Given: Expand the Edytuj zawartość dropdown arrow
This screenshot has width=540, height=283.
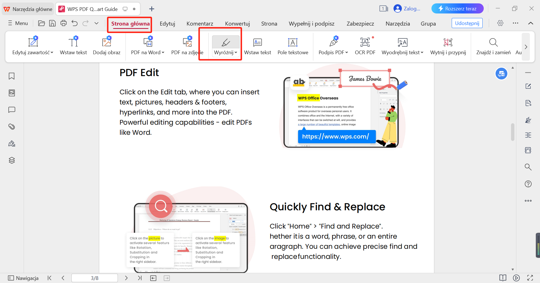Looking at the screenshot, I should pos(52,53).
